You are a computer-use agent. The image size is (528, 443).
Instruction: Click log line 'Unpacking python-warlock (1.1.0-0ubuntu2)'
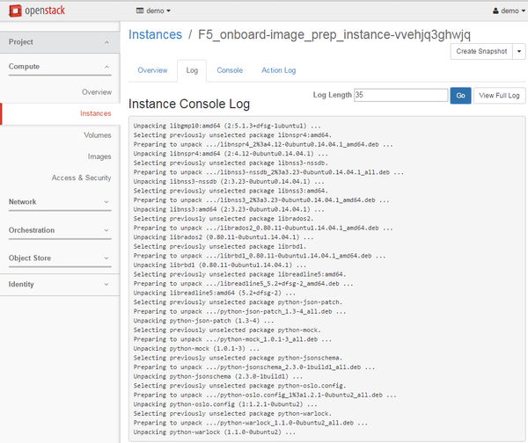click(x=214, y=432)
